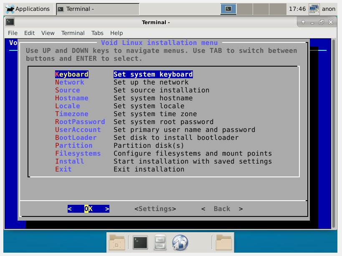Viewport: 342px width, 256px height.
Task: Click the terminal window title icon
Action: [10, 22]
